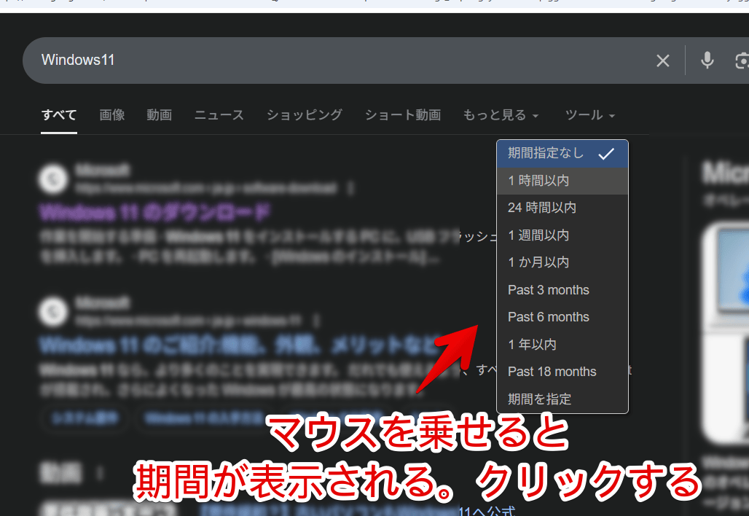Screen dimensions: 749x516
Task: Select Past 6 months filter
Action: (562, 317)
